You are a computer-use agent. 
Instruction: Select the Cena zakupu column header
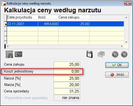pos(74,18)
